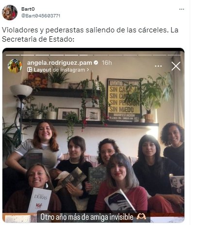This screenshot has height=225, width=197.
Task: Expand the Layout de Instagram chevron
Action: pyautogui.click(x=88, y=70)
